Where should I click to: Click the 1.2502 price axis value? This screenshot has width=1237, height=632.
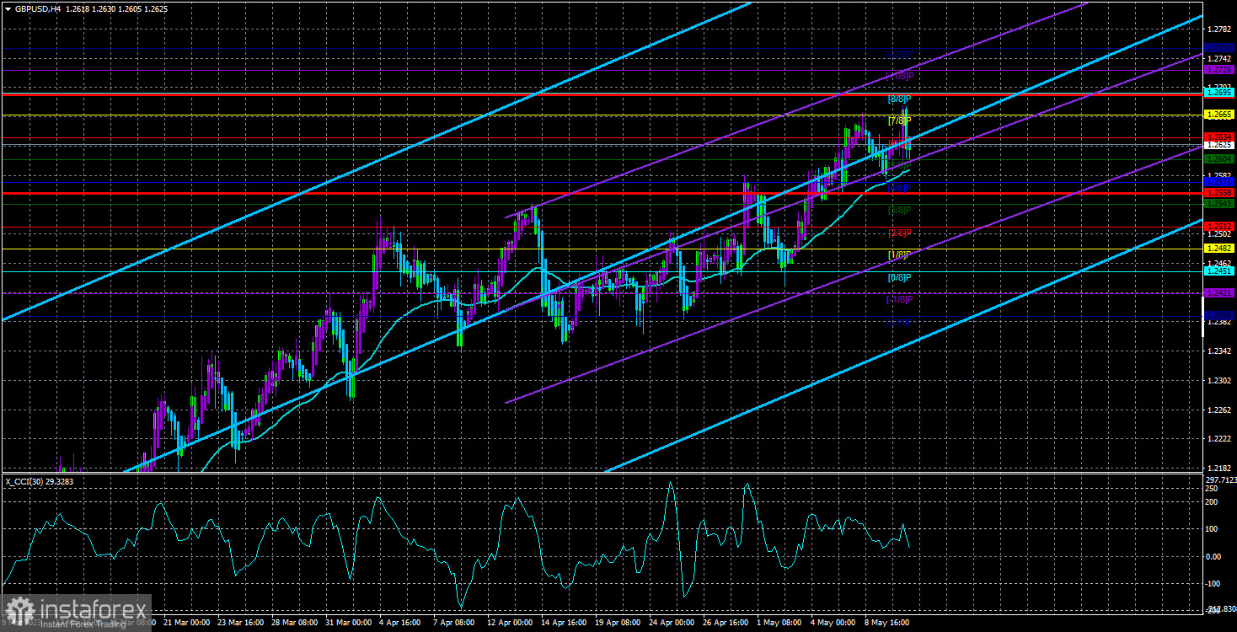point(1219,234)
